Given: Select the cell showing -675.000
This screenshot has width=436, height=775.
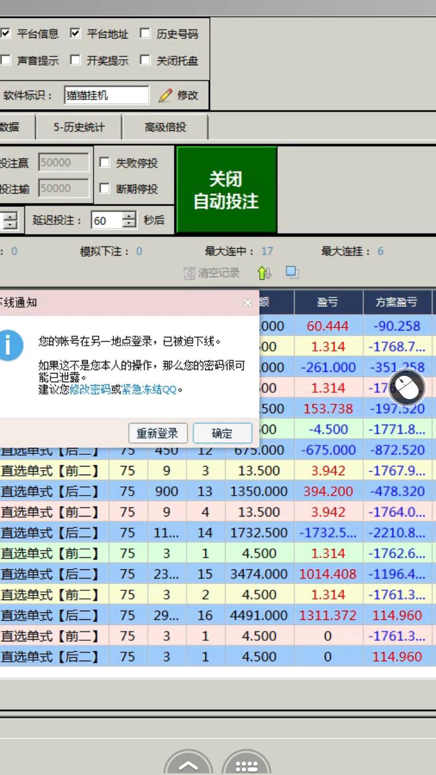Looking at the screenshot, I should tap(328, 450).
